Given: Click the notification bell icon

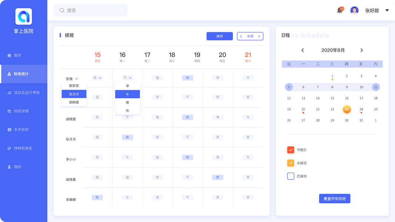Looking at the screenshot, I should pyautogui.click(x=339, y=10).
